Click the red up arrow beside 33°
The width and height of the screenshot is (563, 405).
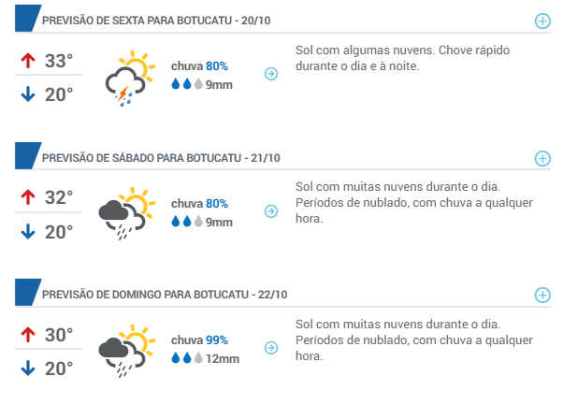(28, 61)
